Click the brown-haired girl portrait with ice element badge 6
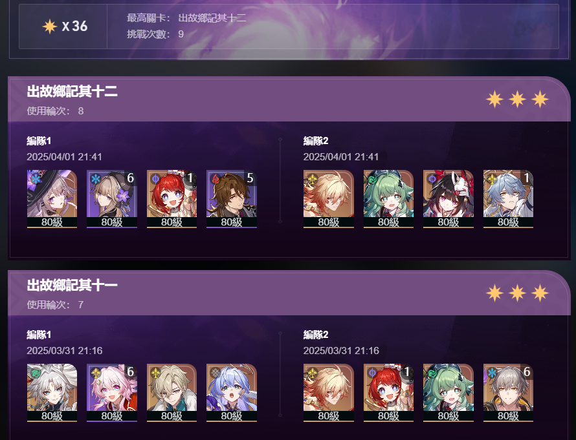This screenshot has width=576, height=440. [x=112, y=199]
